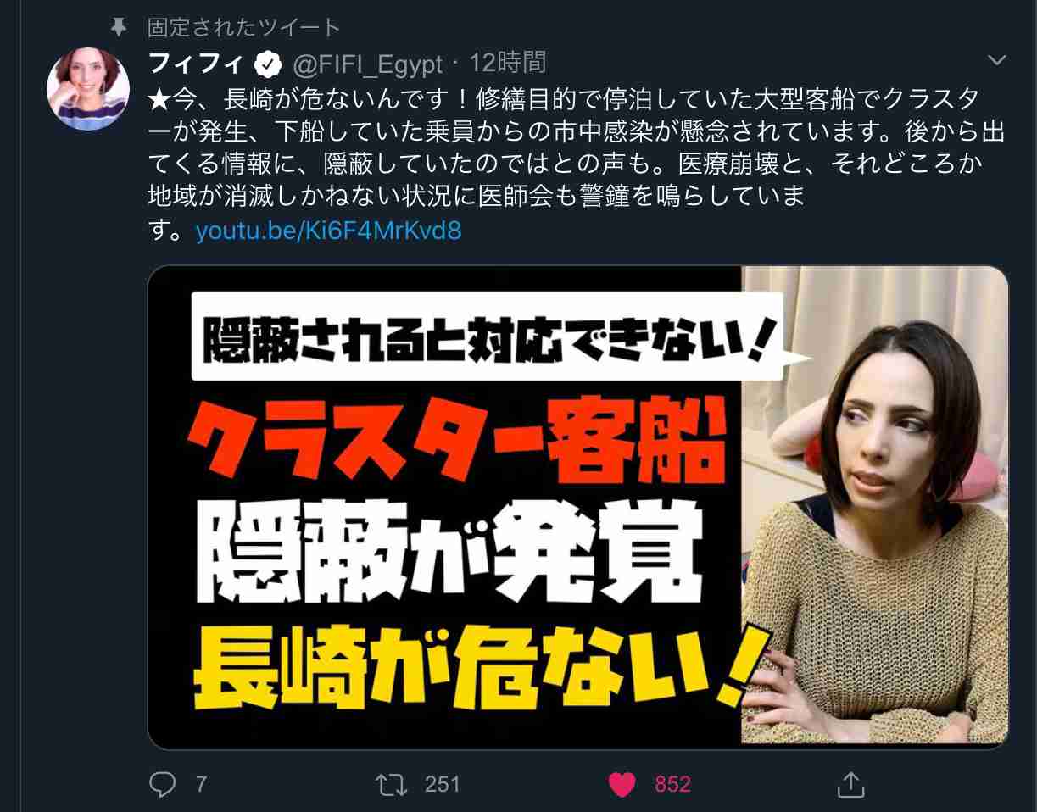The height and width of the screenshot is (812, 1037).
Task: Click the retweet count 251
Action: [442, 784]
